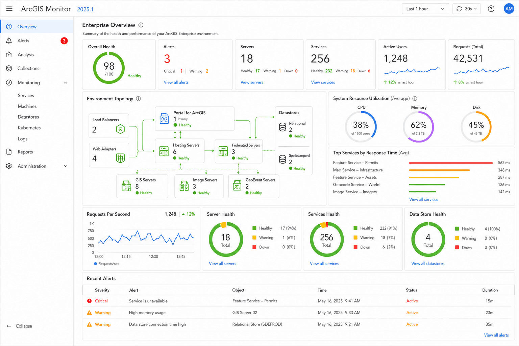Viewport: 519px width, 346px height.
Task: Click the Collections stack icon
Action: [x=9, y=68]
